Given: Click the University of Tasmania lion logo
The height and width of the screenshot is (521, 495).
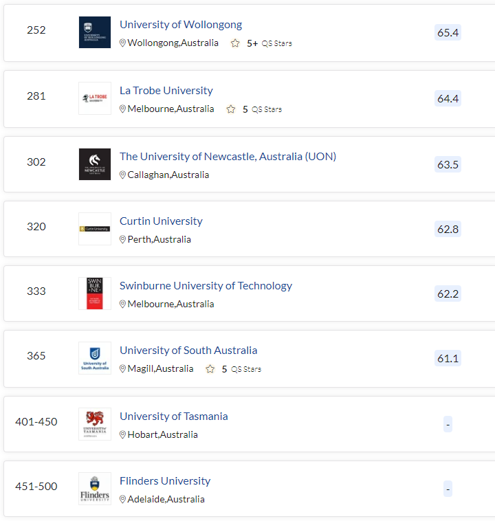Looking at the screenshot, I should coord(95,424).
